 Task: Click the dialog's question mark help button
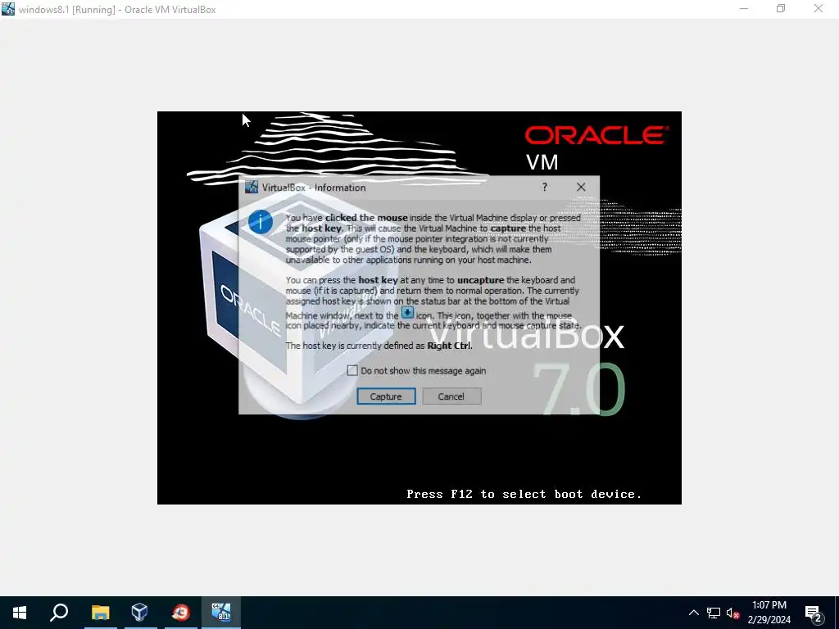click(x=545, y=188)
